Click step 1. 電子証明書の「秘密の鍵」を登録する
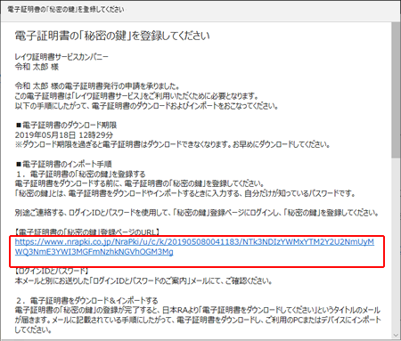The width and height of the screenshot is (401, 341). pos(80,174)
